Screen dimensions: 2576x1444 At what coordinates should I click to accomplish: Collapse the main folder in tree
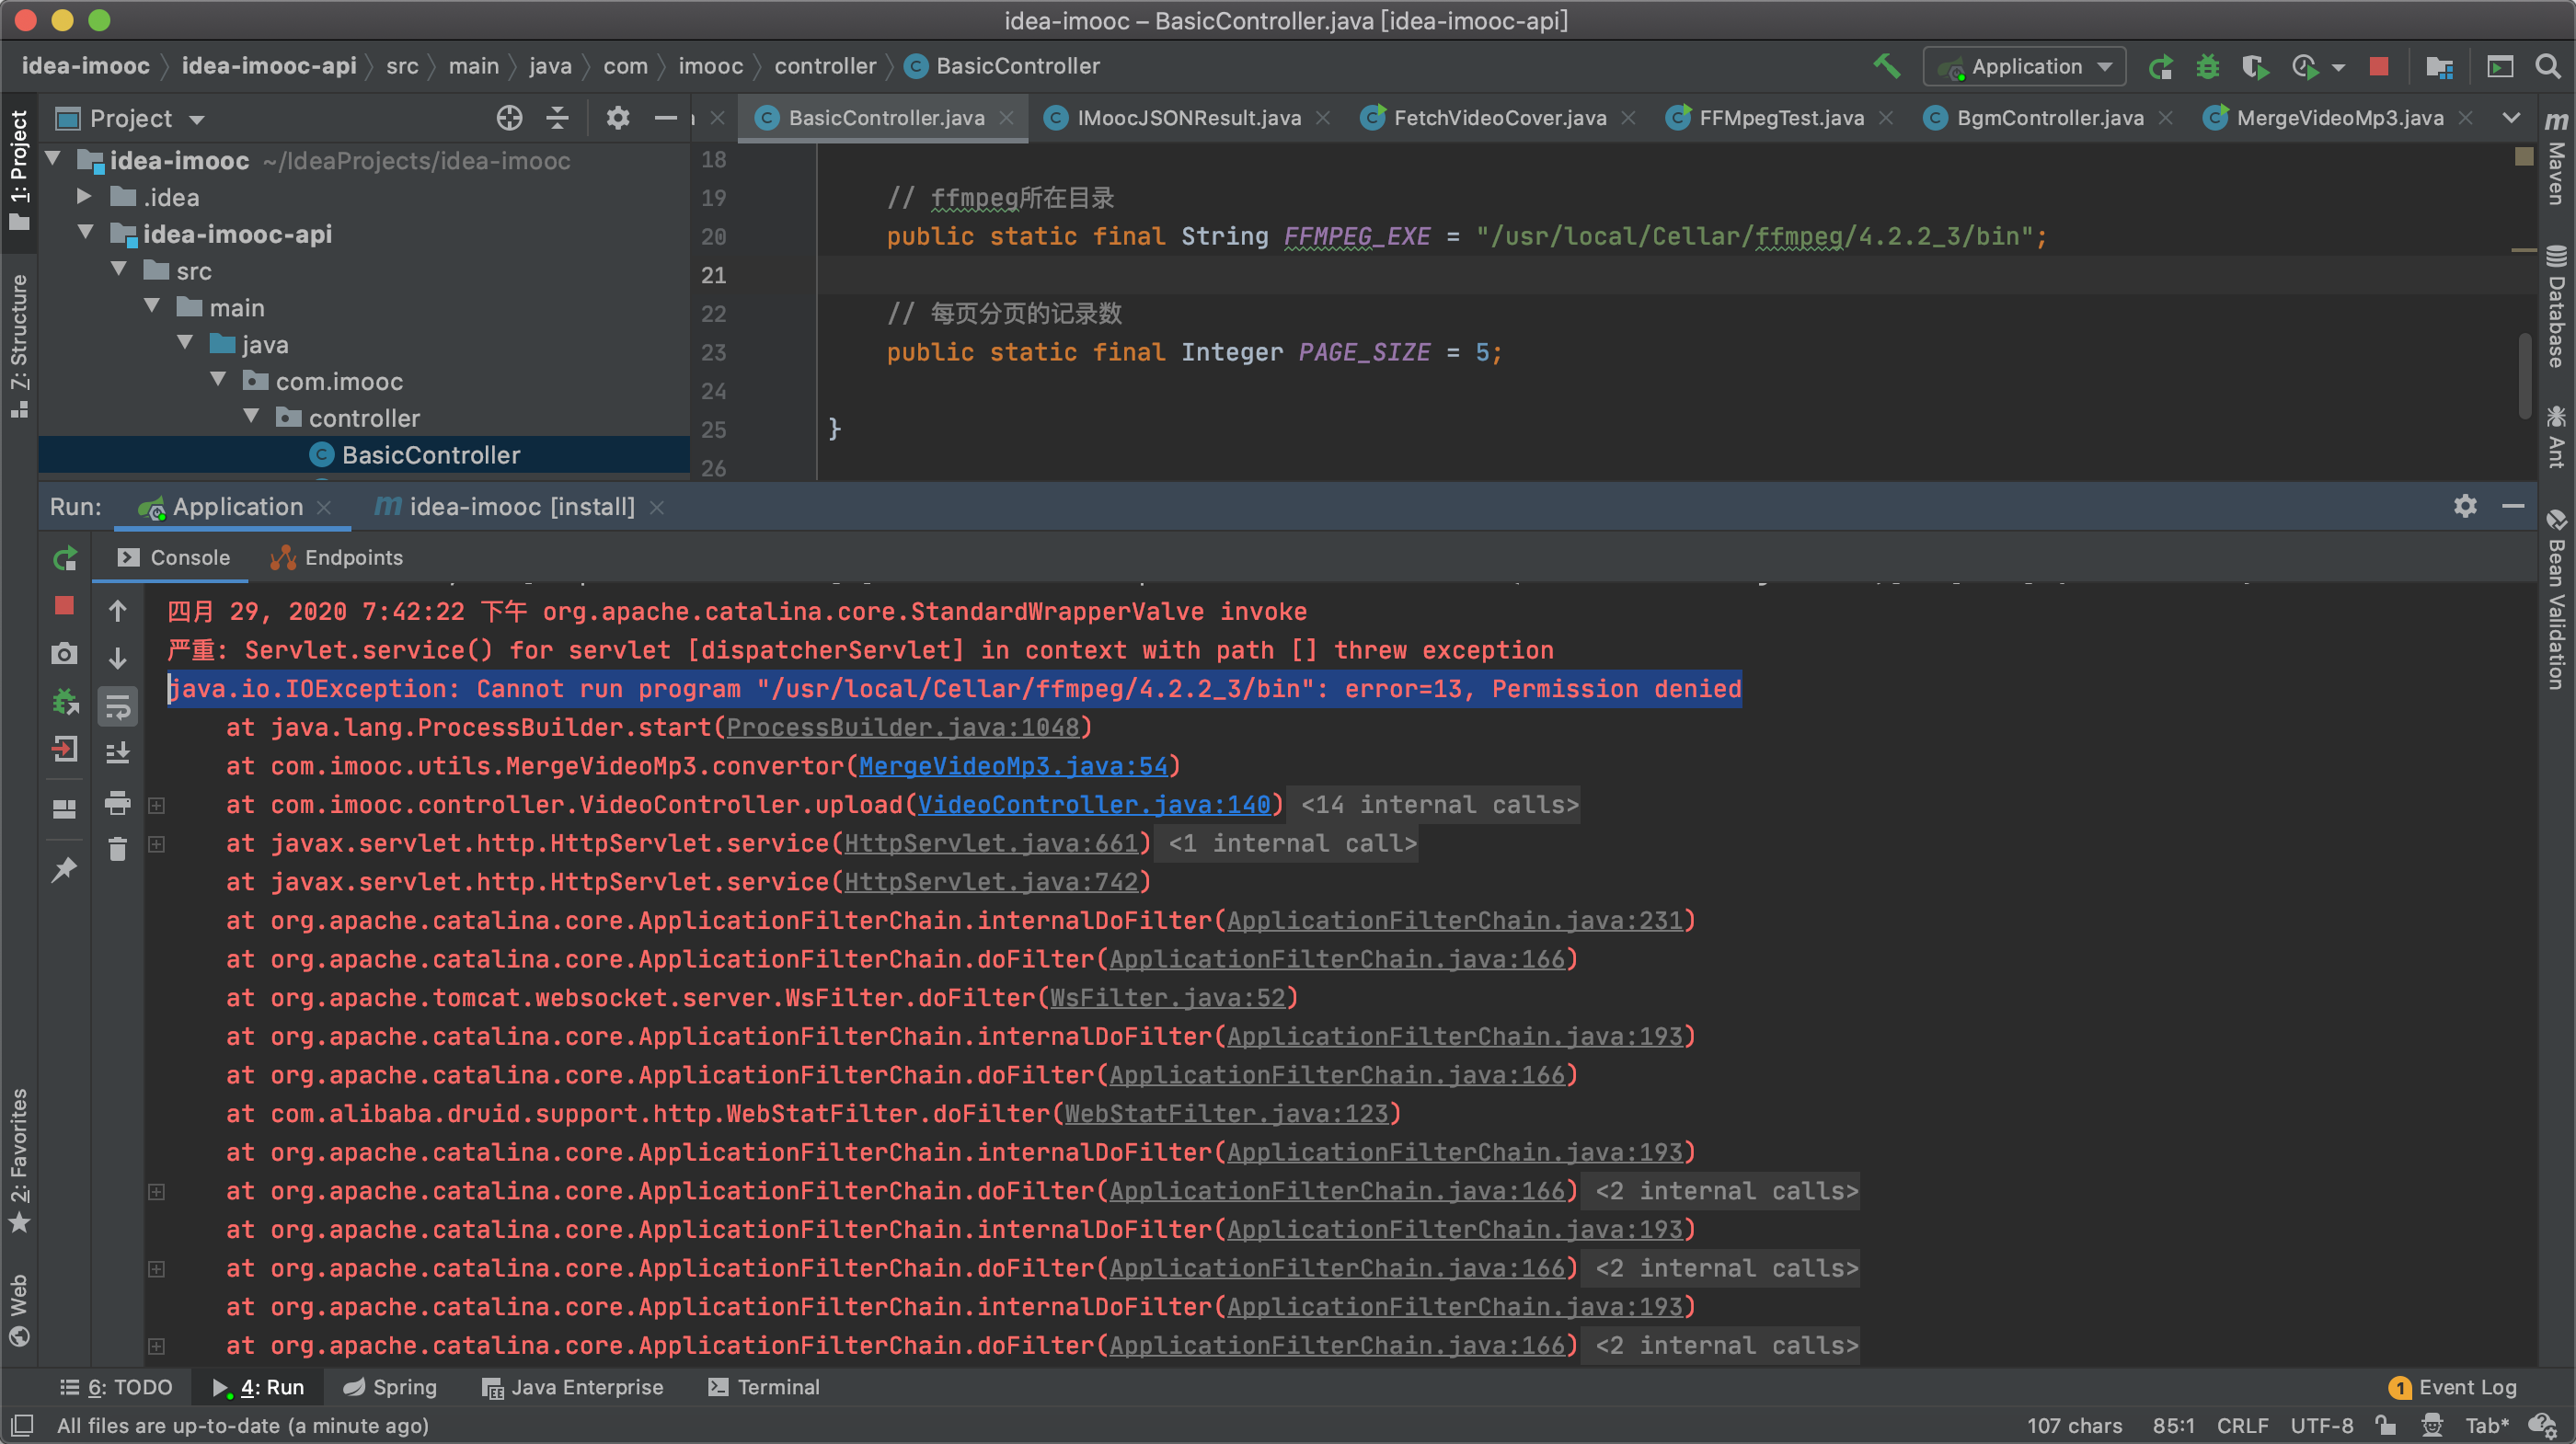152,306
